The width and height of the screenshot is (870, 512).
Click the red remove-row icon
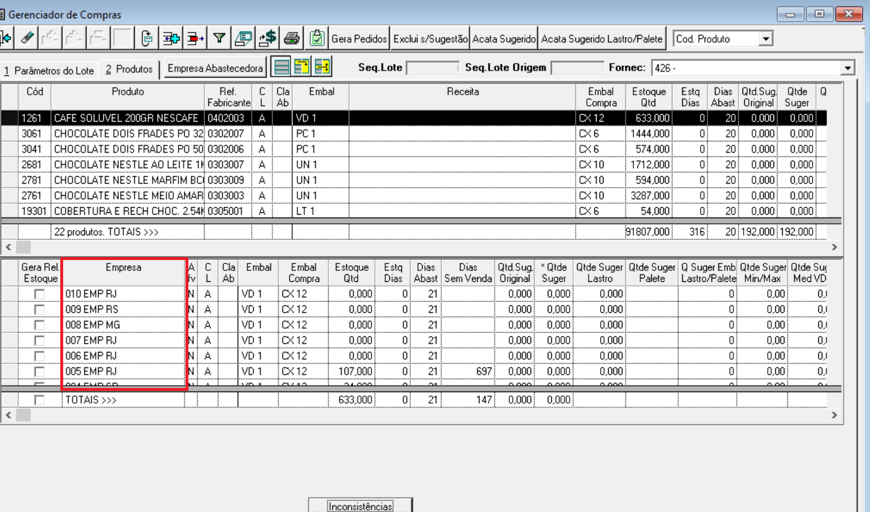[x=195, y=38]
